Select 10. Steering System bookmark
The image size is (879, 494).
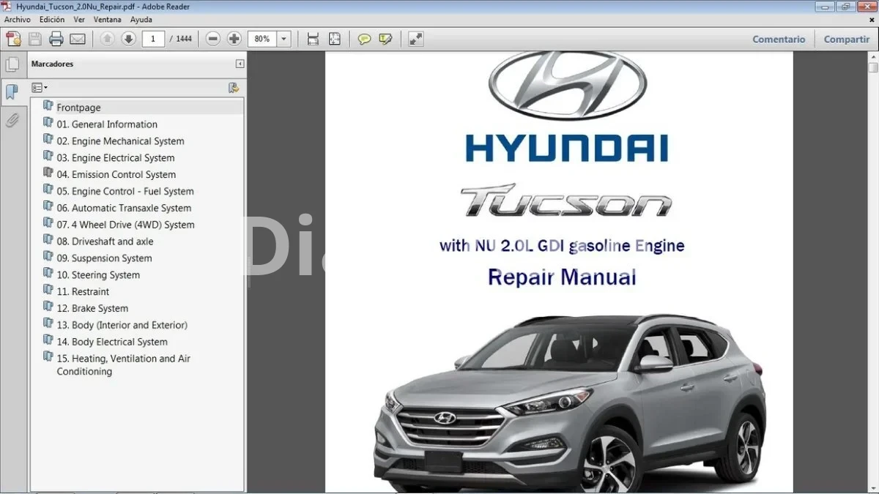click(98, 275)
